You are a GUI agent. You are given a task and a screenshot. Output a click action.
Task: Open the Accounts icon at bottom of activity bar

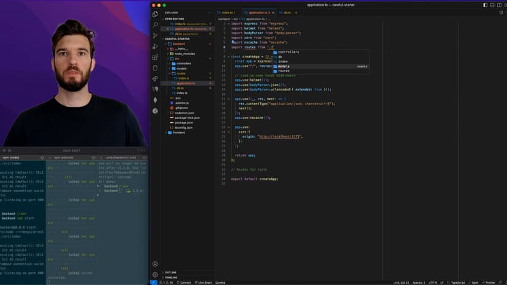tap(155, 264)
